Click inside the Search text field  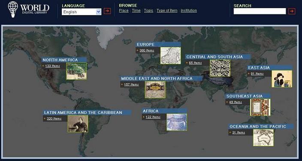pos(260,11)
